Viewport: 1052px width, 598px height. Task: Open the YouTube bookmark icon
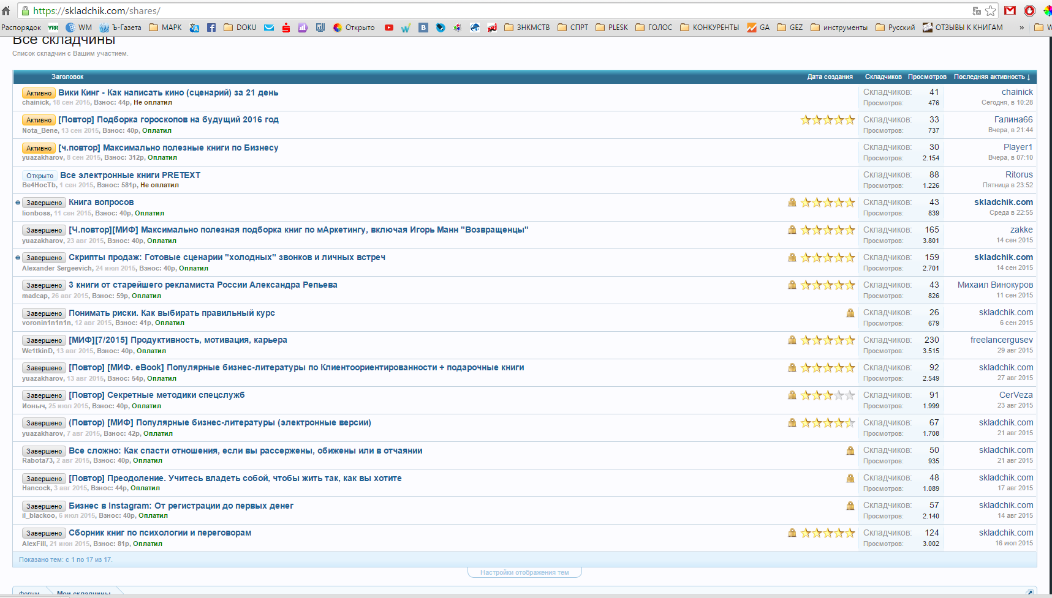click(389, 28)
